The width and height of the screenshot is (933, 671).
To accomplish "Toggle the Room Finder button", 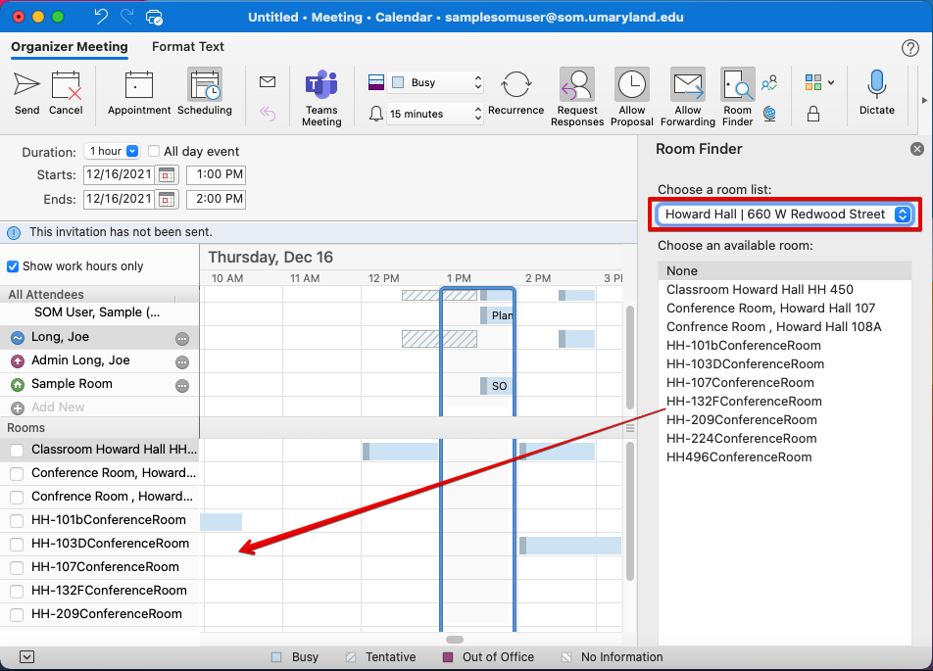I will click(737, 86).
